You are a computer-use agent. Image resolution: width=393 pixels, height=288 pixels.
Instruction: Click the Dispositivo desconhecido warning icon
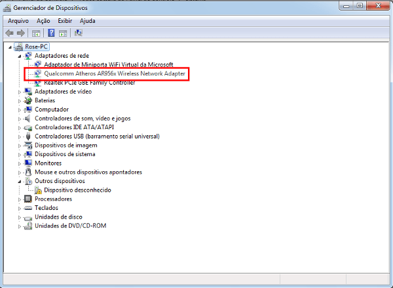pyautogui.click(x=38, y=190)
